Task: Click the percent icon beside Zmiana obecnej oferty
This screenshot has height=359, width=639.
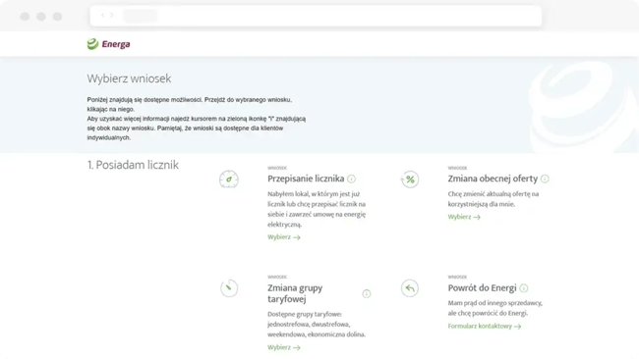Action: [x=410, y=179]
